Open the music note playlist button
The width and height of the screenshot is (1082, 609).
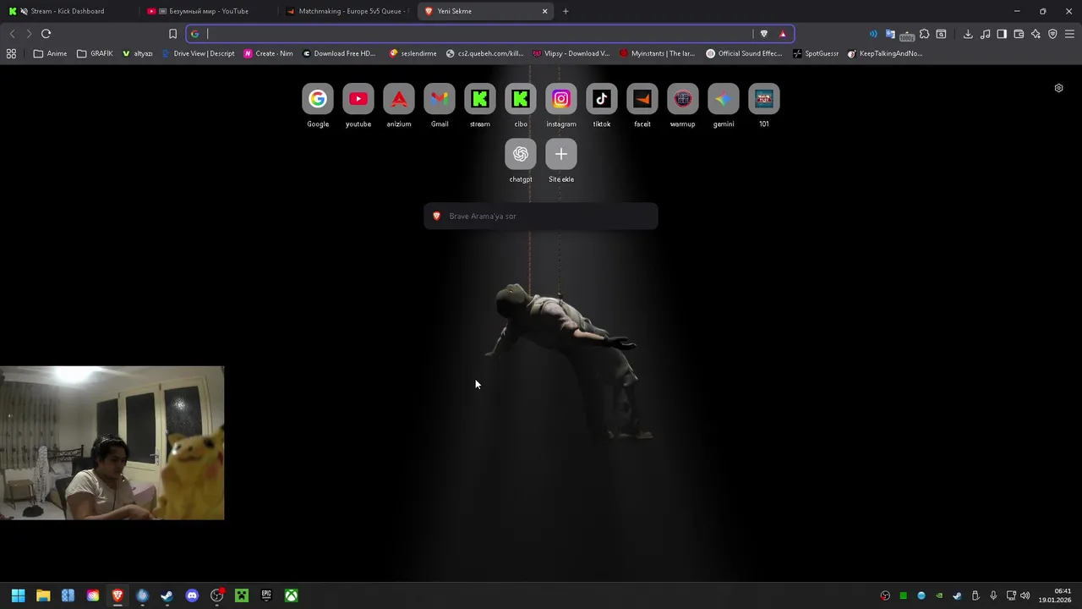tap(985, 34)
